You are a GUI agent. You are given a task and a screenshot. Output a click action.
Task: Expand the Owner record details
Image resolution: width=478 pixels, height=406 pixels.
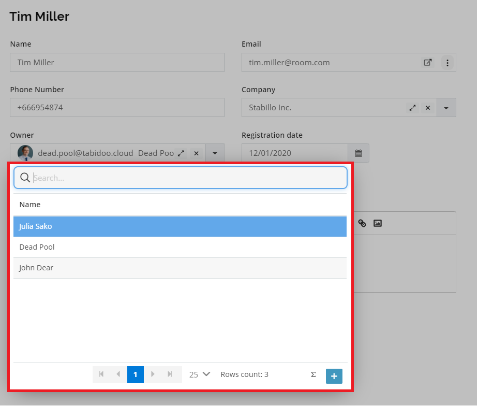181,153
